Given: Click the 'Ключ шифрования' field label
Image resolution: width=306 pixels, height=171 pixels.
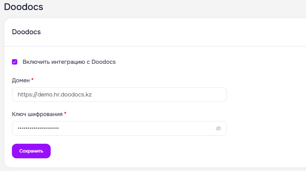Looking at the screenshot, I should coord(37,114).
